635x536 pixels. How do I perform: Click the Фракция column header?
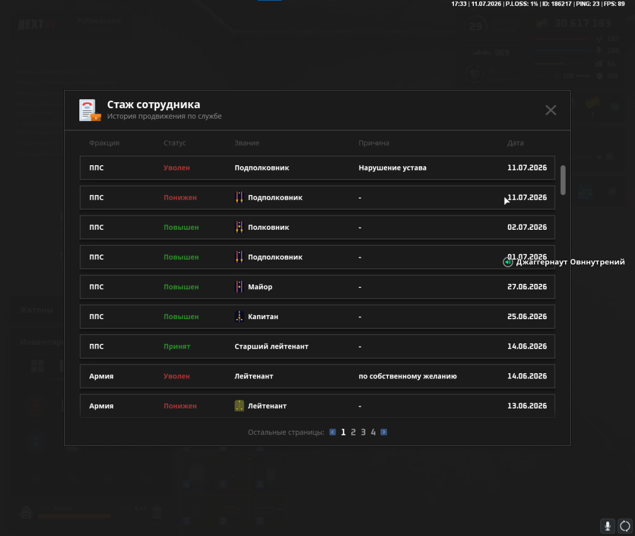click(104, 143)
